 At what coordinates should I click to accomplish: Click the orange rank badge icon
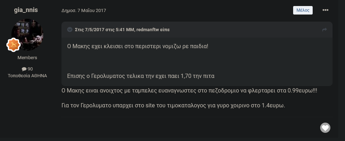click(x=14, y=45)
